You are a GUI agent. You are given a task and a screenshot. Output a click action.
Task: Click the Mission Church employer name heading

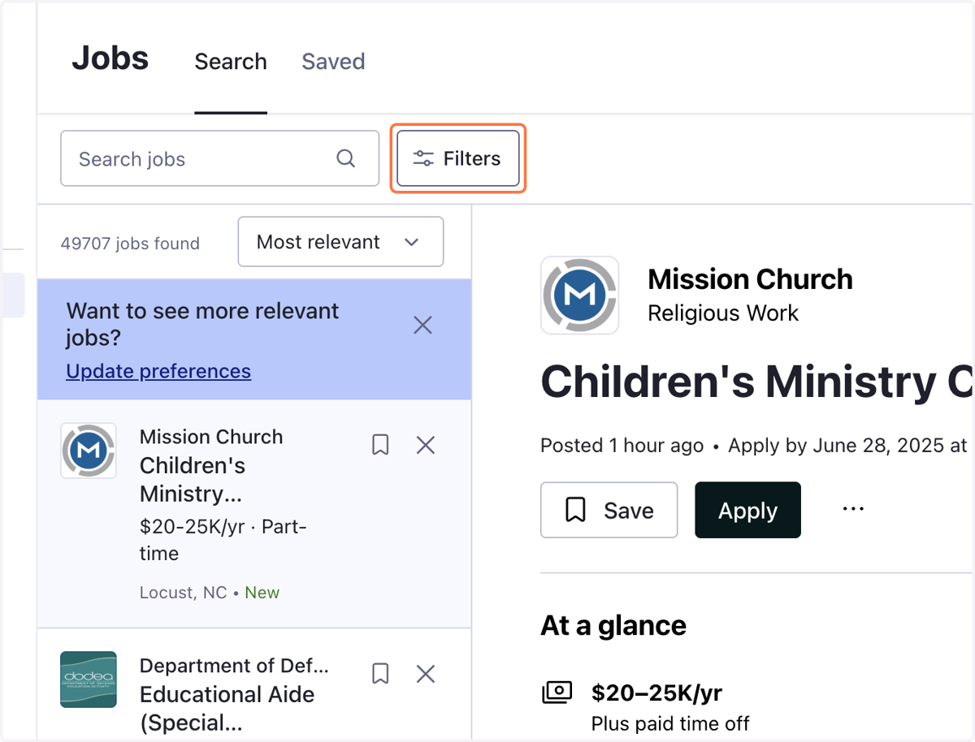750,279
